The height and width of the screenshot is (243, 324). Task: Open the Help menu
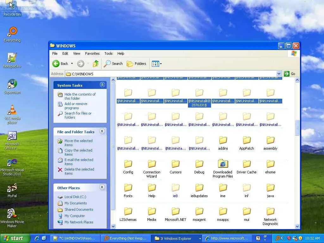point(121,53)
